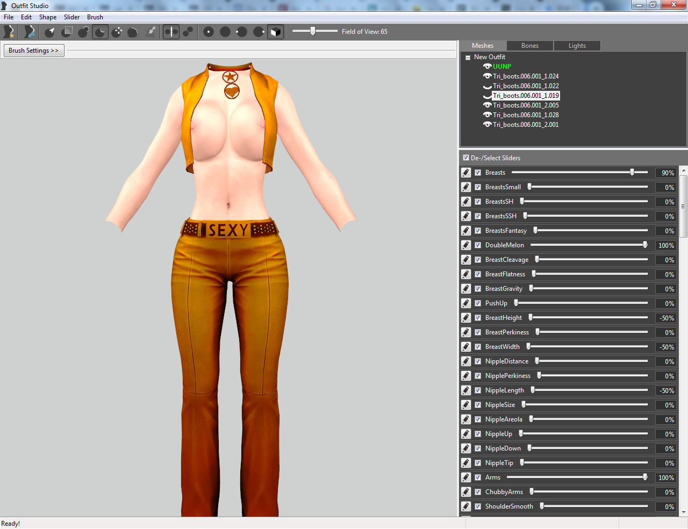Select the mask brush tool

67,32
